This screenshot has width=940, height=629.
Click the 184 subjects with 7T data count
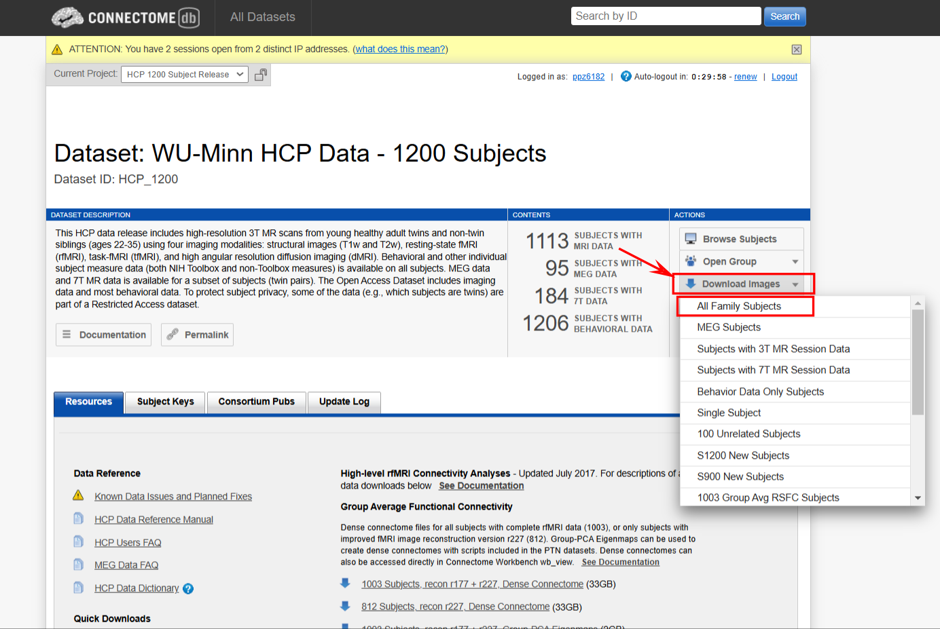tap(551, 296)
